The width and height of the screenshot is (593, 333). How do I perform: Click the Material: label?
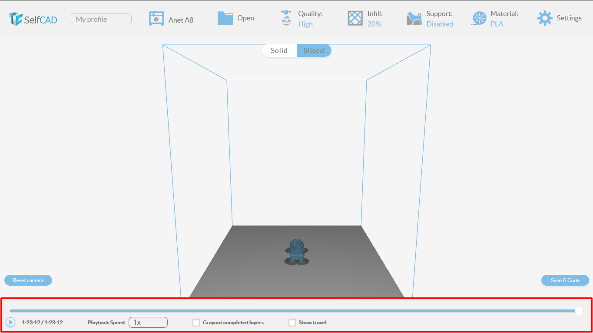pyautogui.click(x=504, y=14)
